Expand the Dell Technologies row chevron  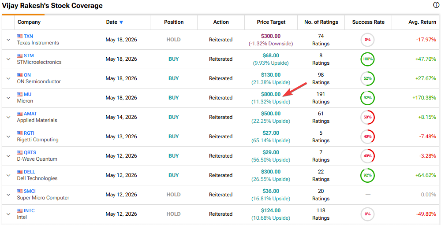pyautogui.click(x=8, y=175)
